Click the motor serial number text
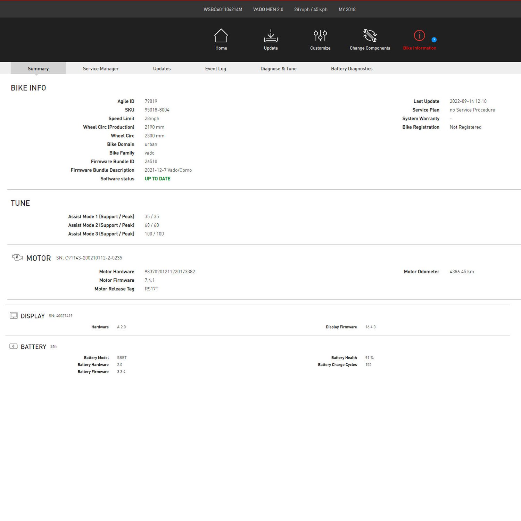Screen dimensions: 521x521 coord(89,258)
